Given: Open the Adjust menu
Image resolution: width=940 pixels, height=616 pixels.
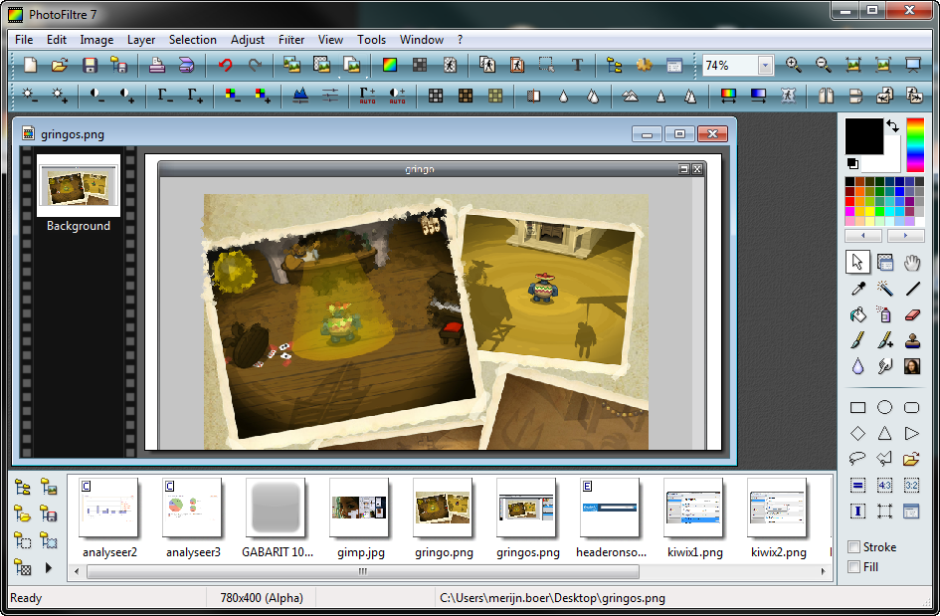Looking at the screenshot, I should [248, 40].
